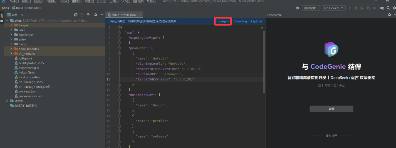Click the vertical 项目 side tab
Image resolution: width=396 pixels, height=148 pixels.
2,16
